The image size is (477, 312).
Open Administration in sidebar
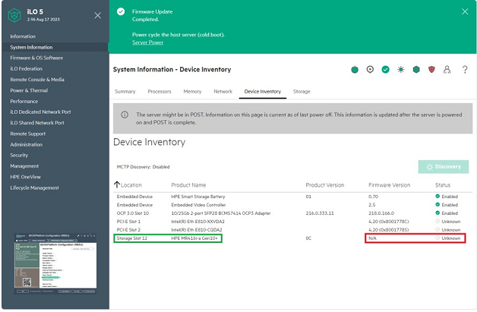(x=26, y=145)
